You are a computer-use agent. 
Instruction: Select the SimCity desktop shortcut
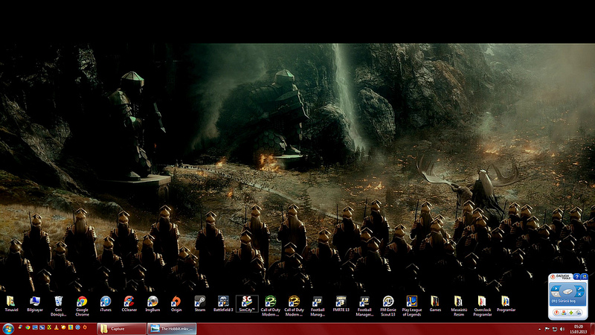pyautogui.click(x=247, y=302)
